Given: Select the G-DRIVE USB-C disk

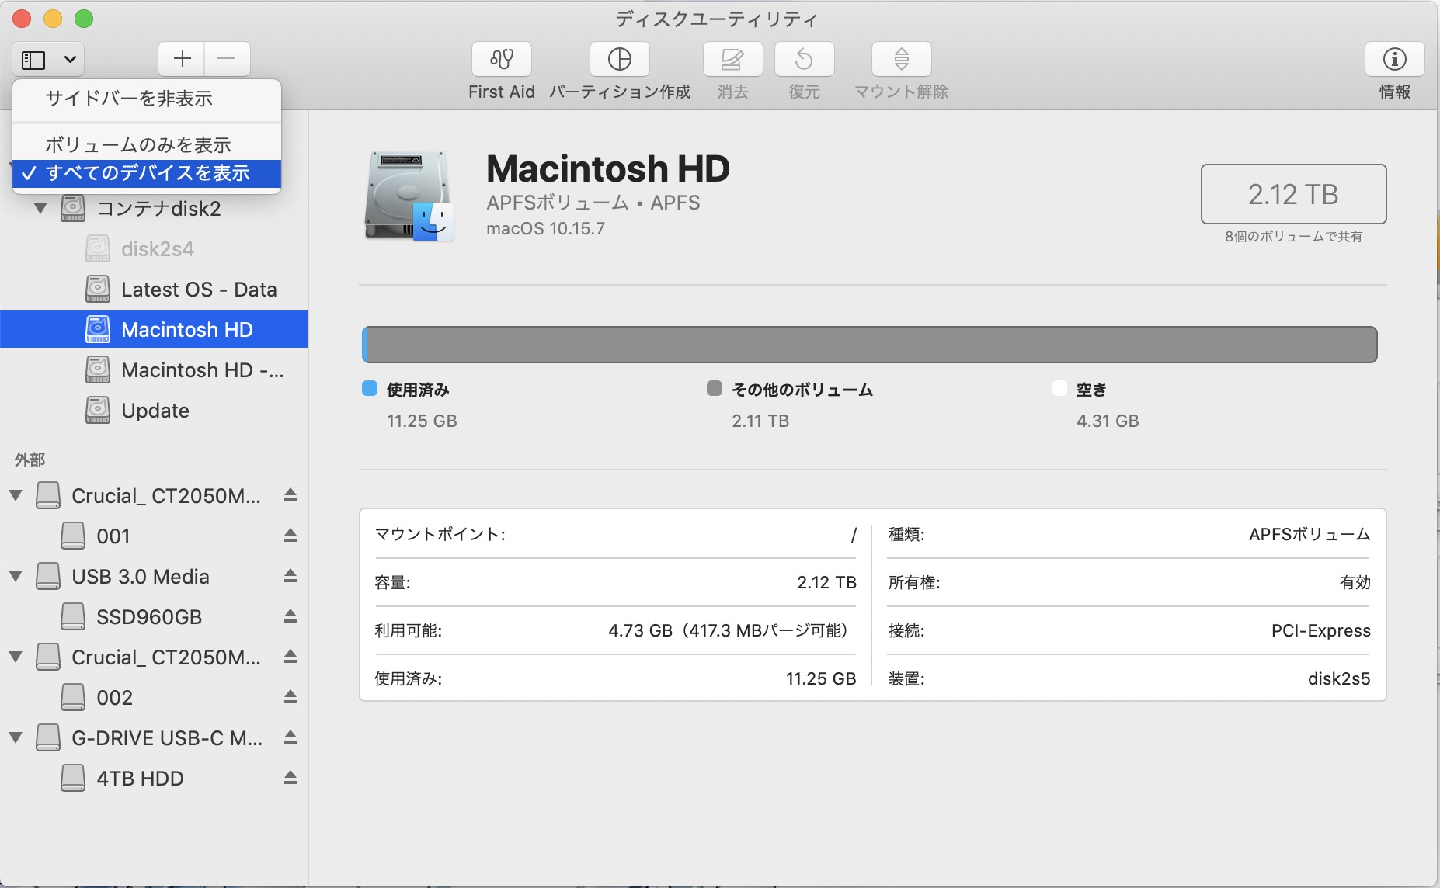Looking at the screenshot, I should point(166,738).
